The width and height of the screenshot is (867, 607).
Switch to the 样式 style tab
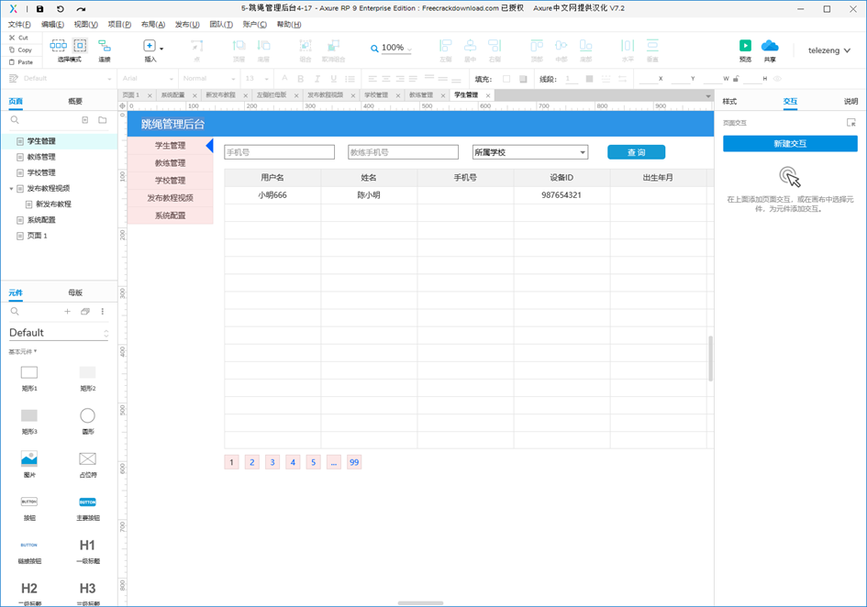click(729, 101)
